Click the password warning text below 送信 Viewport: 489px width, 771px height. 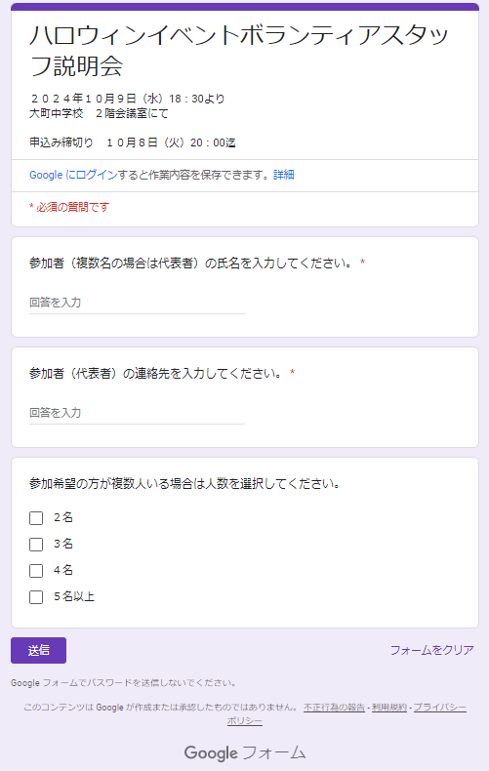124,682
